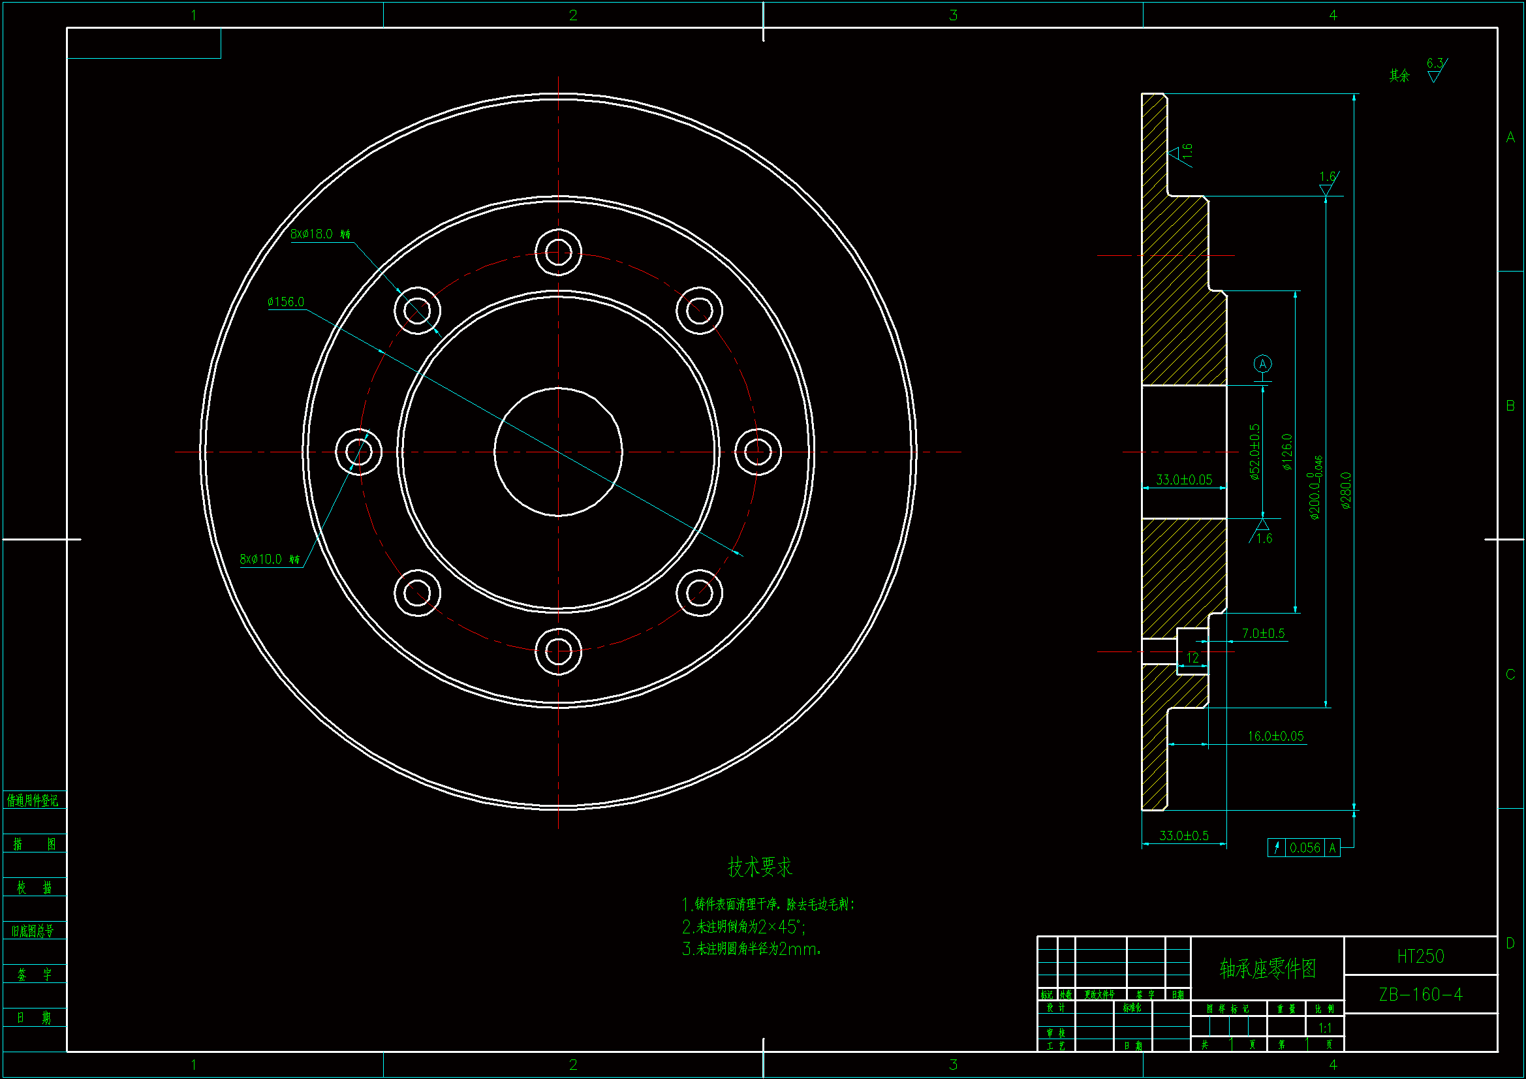Image resolution: width=1526 pixels, height=1079 pixels.
Task: Select the ZB-160-4 drawing number cell
Action: coord(1420,995)
